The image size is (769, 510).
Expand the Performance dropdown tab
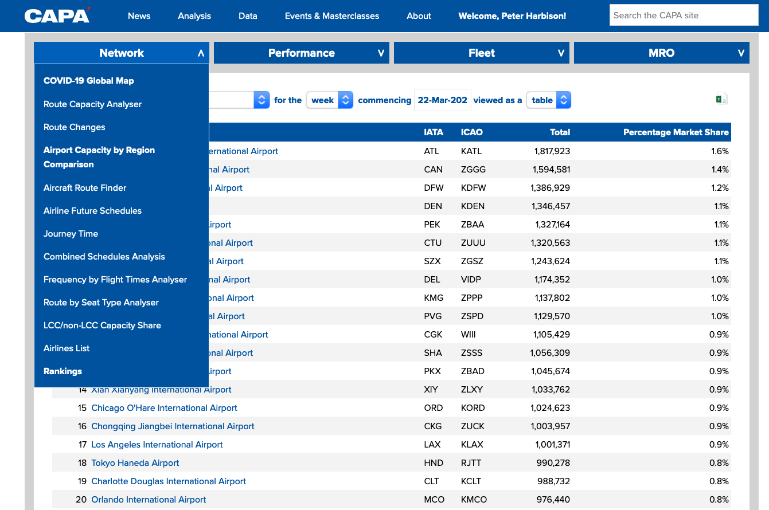coord(302,53)
